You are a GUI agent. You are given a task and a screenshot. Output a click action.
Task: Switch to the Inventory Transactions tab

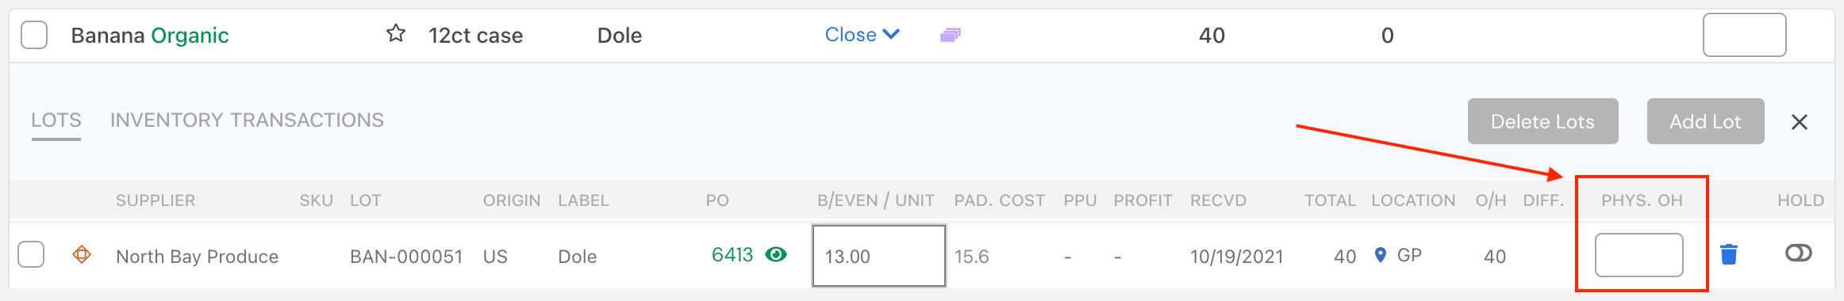pyautogui.click(x=247, y=120)
